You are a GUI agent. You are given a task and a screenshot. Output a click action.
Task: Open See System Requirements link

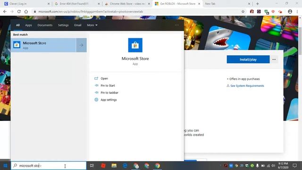(247, 86)
